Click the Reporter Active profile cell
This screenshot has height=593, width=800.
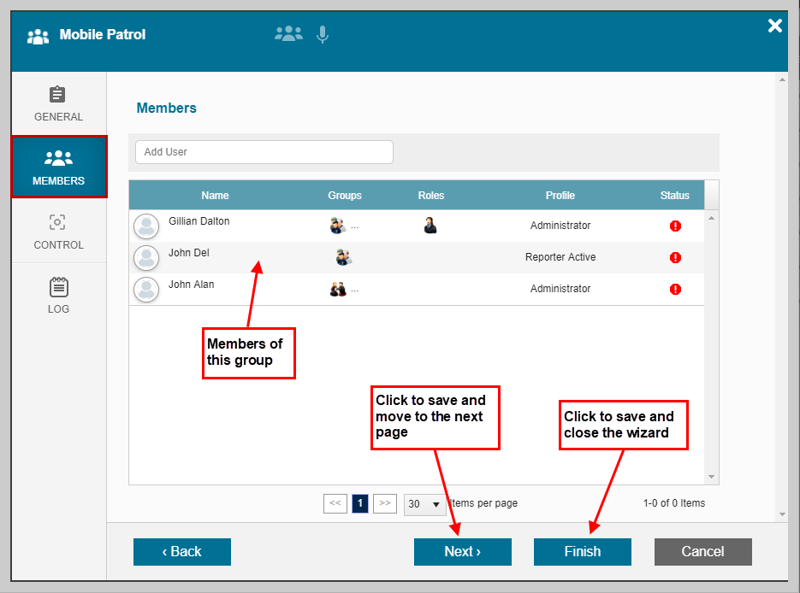click(x=560, y=257)
